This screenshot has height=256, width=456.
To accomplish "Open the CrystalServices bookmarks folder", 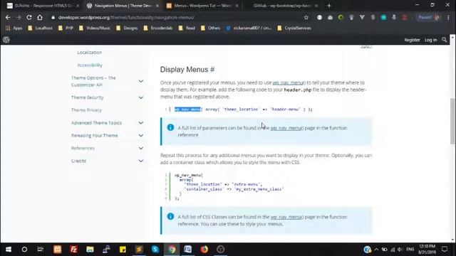I will click(294, 28).
